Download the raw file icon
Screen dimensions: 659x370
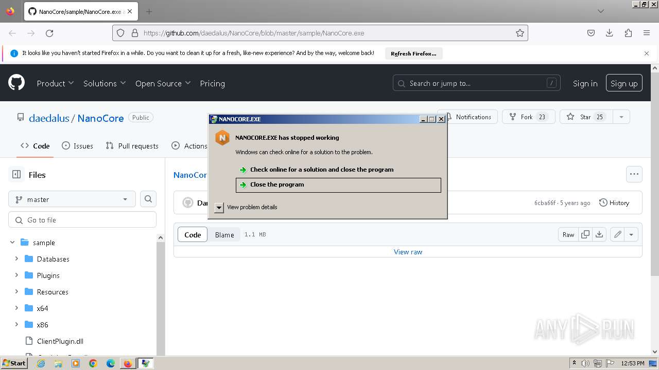click(x=599, y=234)
